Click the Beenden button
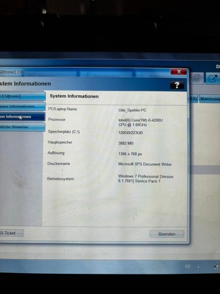This screenshot has width=220, height=294. tap(167, 234)
